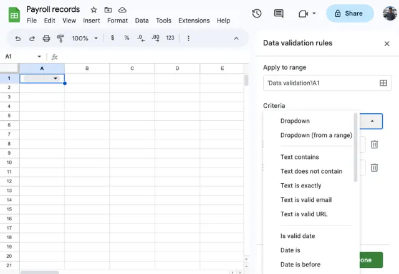Star the Payroll records document
Screen dimensions: 399x274
click(x=94, y=9)
